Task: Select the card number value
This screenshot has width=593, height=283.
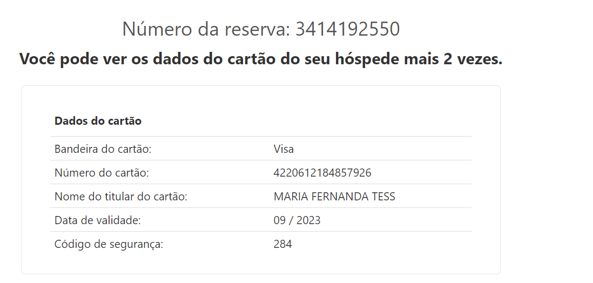Action: (322, 173)
